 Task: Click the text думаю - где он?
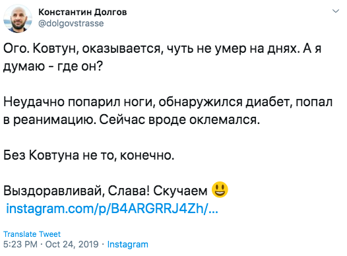pos(53,67)
